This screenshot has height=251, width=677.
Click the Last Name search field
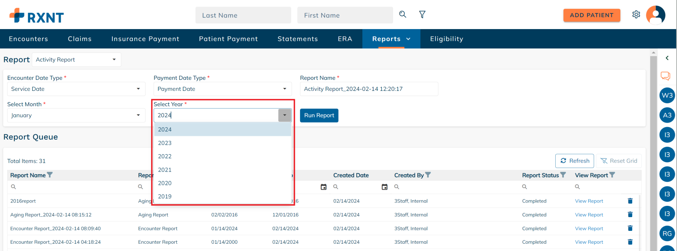pos(243,15)
